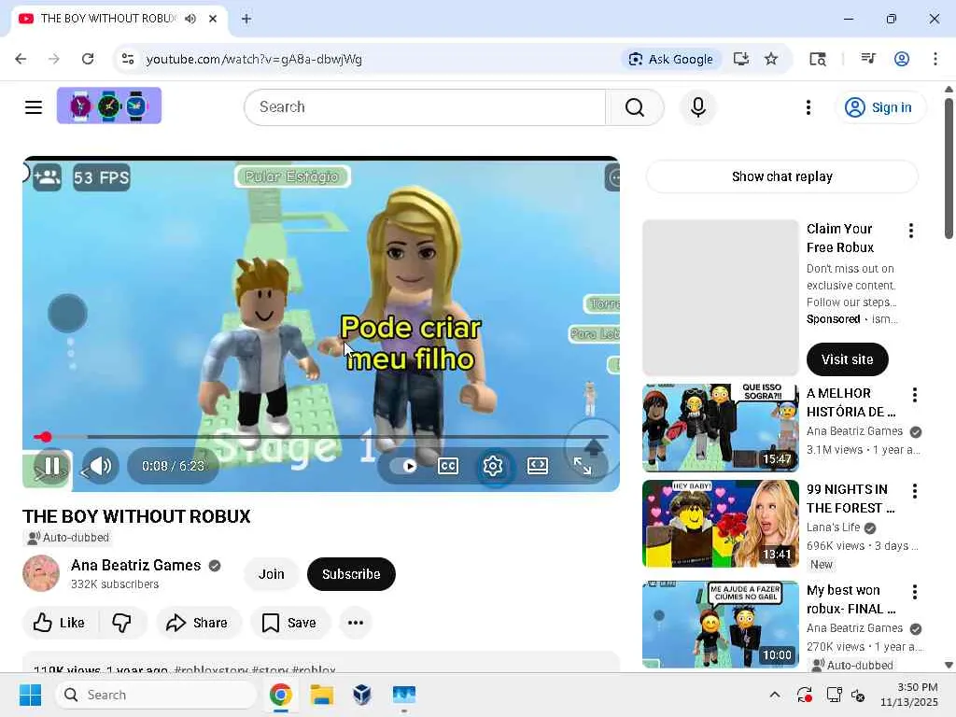Search with your voice microphone
Screen dimensions: 956x717
pos(698,107)
